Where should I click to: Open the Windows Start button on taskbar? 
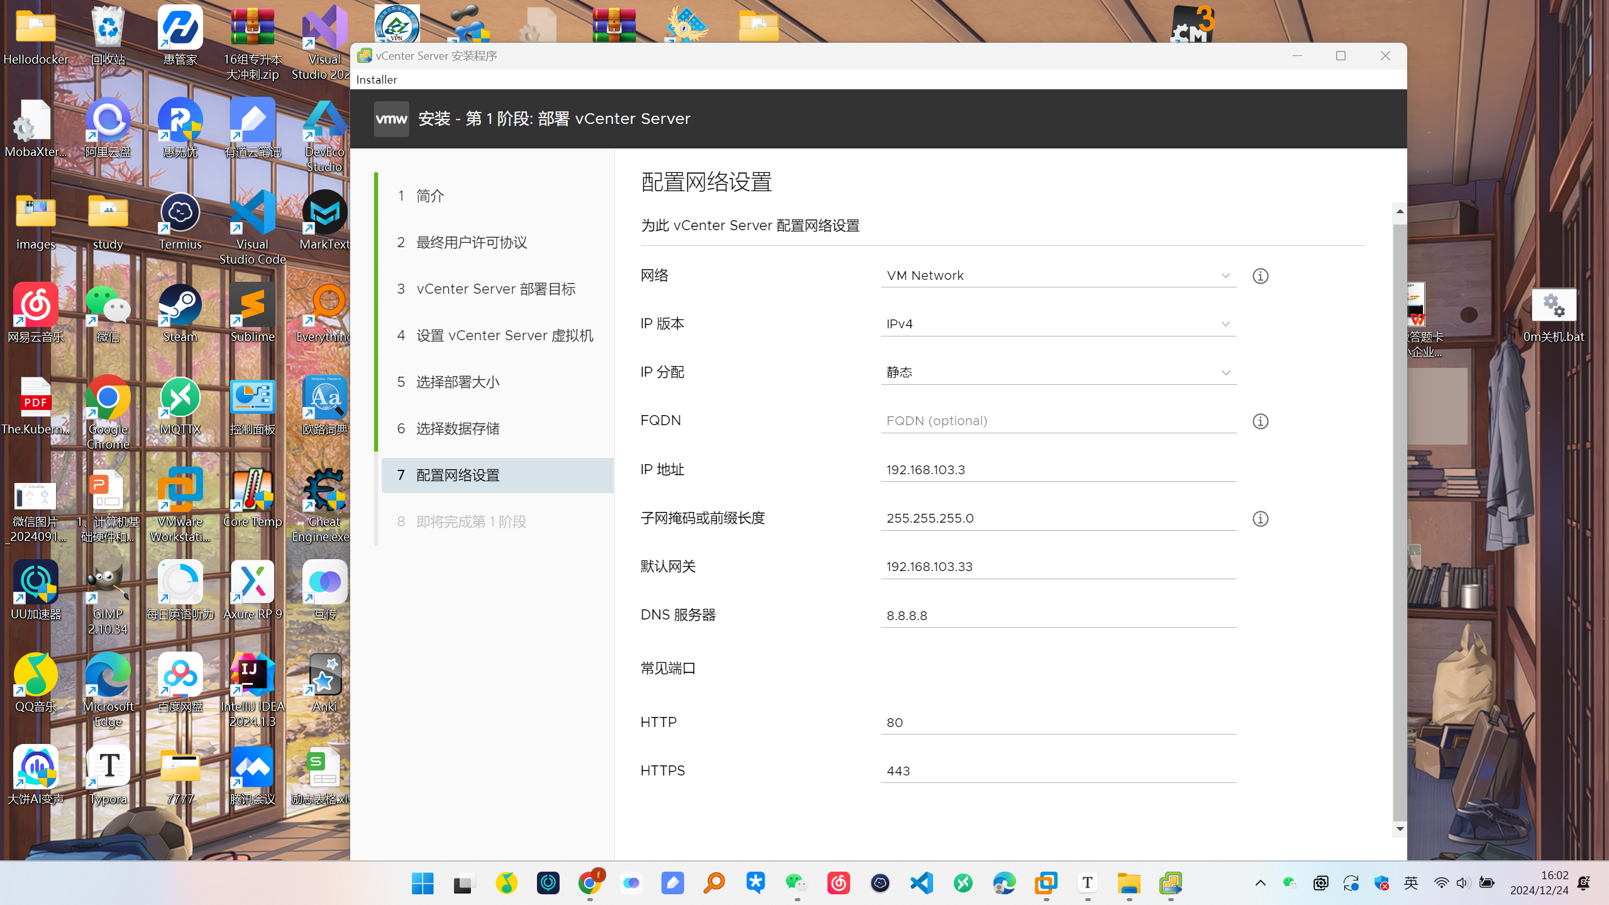click(x=423, y=884)
